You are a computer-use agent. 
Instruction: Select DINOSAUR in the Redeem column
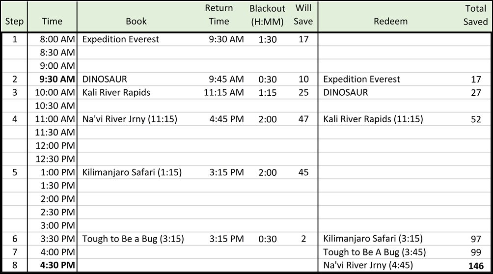coord(346,92)
